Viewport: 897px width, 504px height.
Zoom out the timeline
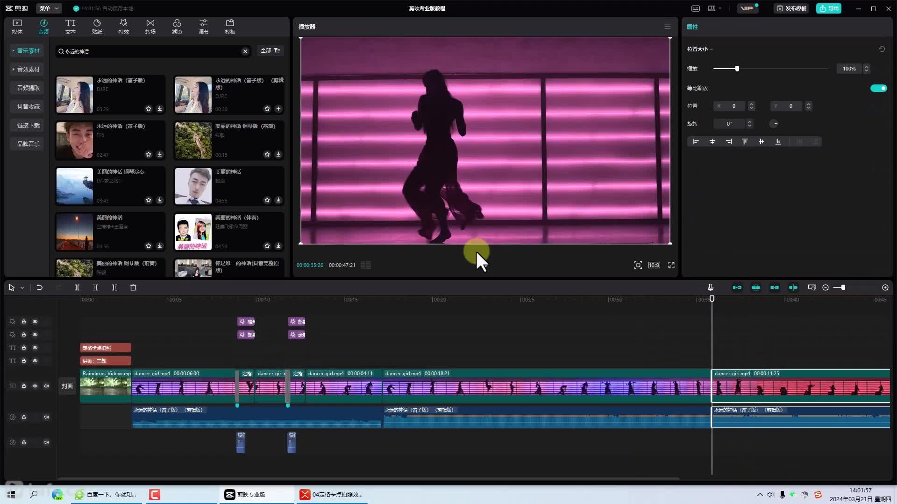(x=826, y=287)
